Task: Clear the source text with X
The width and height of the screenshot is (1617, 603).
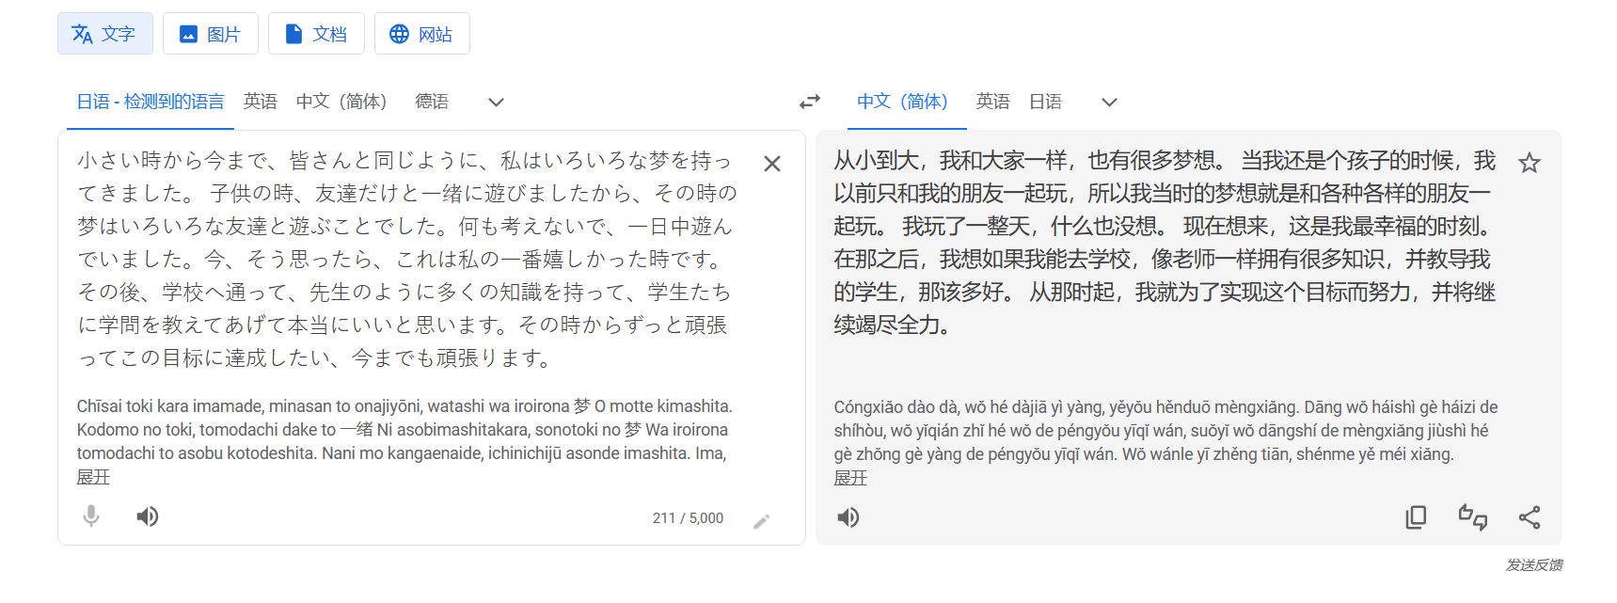Action: (772, 164)
